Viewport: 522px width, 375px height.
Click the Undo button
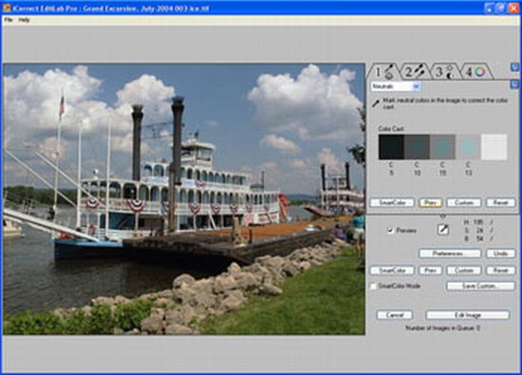[501, 253]
